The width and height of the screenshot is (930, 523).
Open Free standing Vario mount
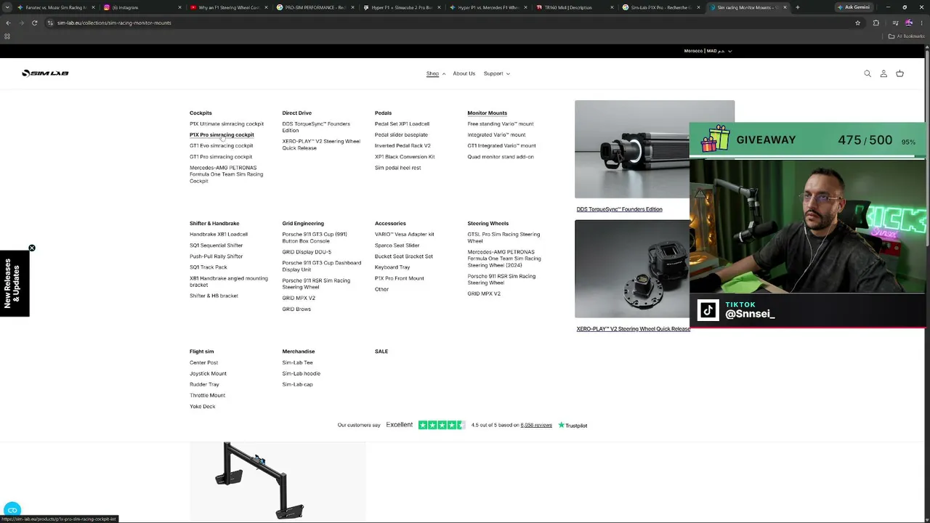coord(501,124)
